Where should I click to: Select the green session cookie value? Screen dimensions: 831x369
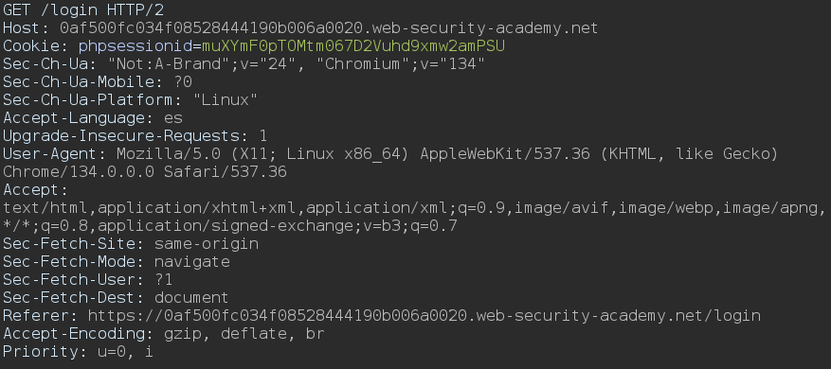point(353,46)
